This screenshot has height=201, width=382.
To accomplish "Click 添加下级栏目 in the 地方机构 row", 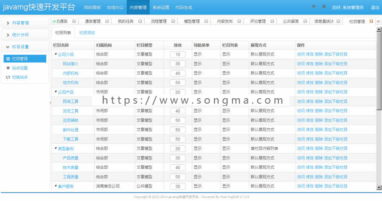I will coord(335,83).
